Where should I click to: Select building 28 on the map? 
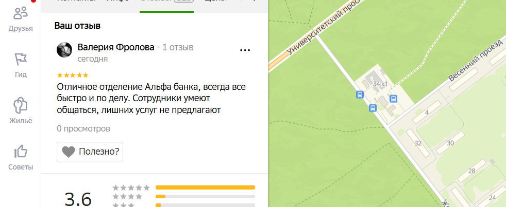pos(471,171)
